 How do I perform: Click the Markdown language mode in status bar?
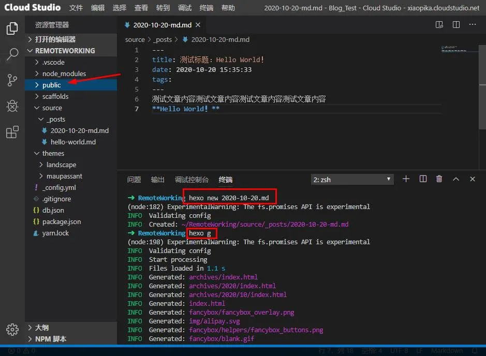[447, 351]
